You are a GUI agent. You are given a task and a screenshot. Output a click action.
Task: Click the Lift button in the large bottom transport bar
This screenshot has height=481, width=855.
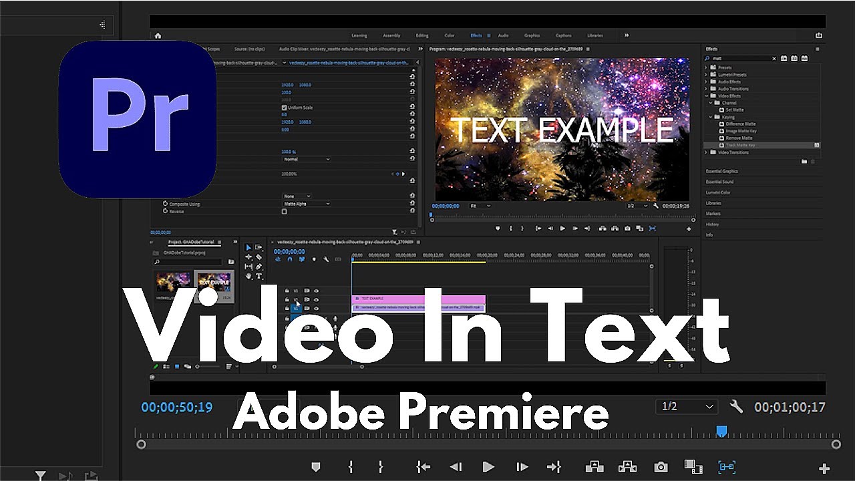594,467
